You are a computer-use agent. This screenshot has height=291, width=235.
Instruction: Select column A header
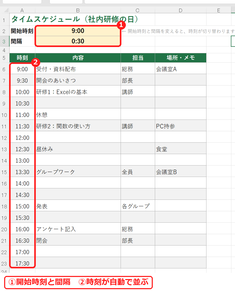point(22,10)
